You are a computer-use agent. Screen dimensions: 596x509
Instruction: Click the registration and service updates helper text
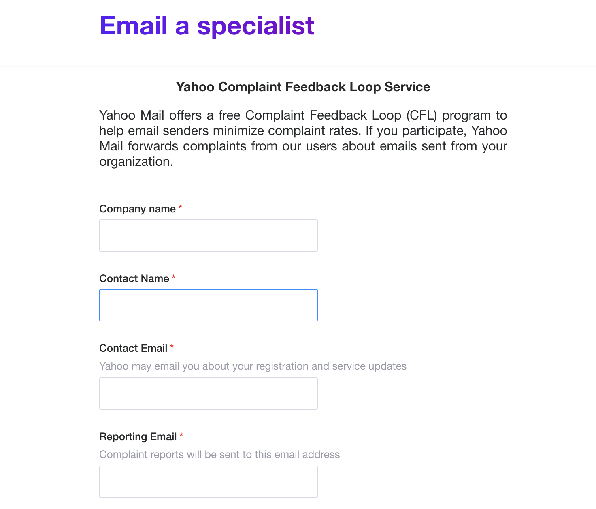pos(253,366)
